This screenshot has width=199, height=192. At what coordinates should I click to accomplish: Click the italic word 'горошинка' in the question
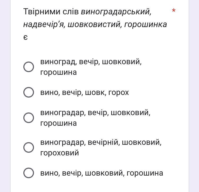(x=145, y=25)
